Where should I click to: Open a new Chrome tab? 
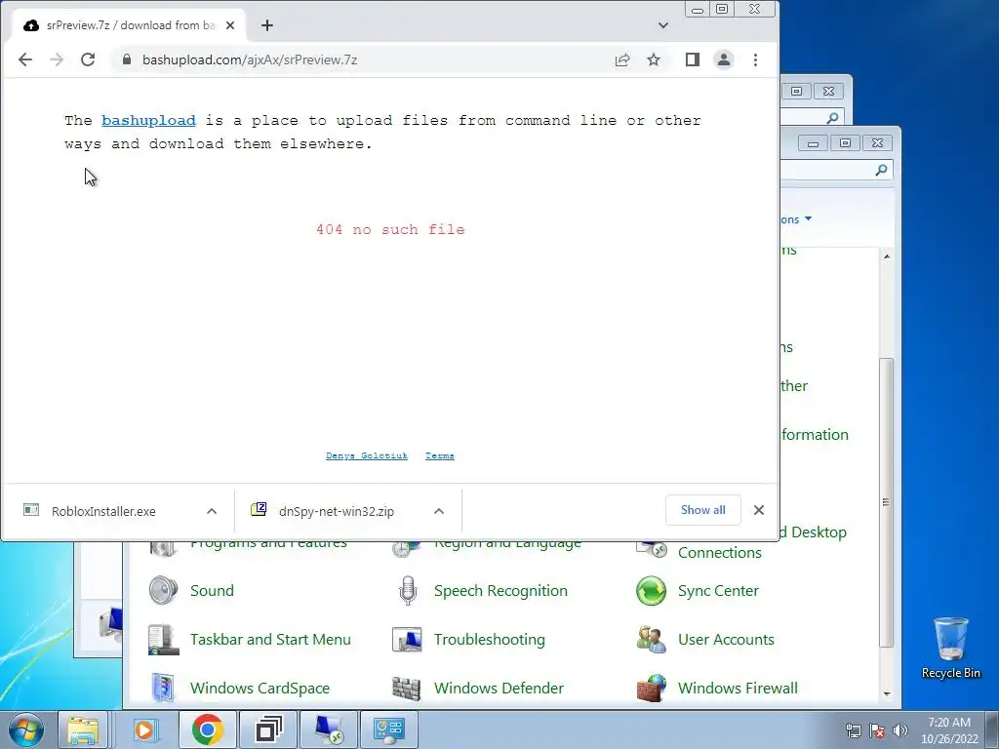pyautogui.click(x=267, y=25)
